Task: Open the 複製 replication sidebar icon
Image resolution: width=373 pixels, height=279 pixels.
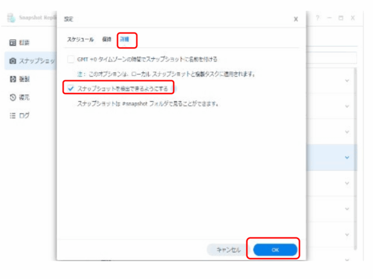Action: [x=12, y=79]
